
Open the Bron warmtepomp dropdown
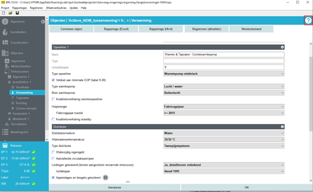click(x=224, y=93)
